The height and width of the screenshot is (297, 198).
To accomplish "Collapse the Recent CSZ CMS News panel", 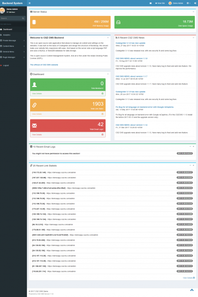I will pos(193,38).
